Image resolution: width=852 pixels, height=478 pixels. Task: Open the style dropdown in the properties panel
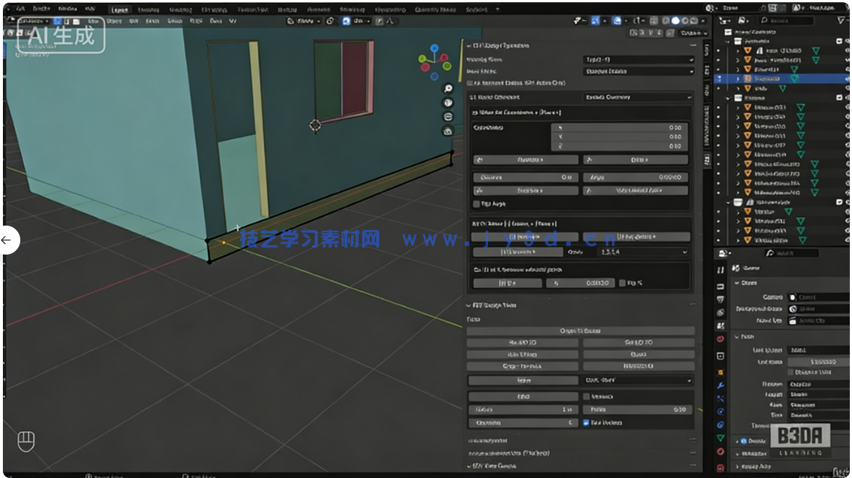637,380
